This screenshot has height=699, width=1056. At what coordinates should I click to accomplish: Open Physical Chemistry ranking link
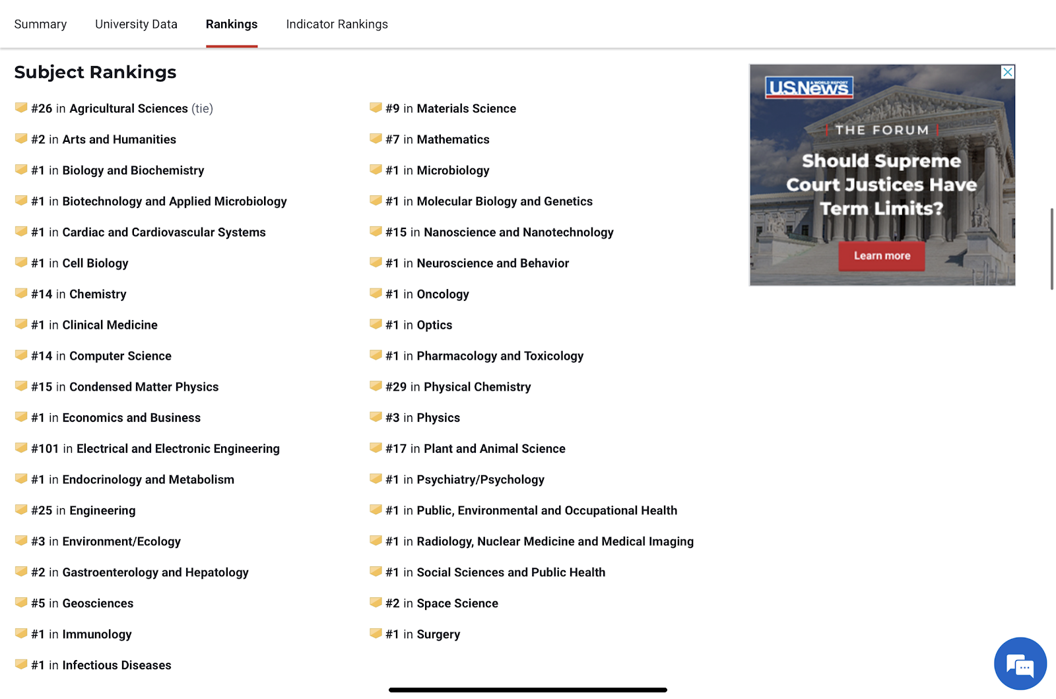pos(477,387)
